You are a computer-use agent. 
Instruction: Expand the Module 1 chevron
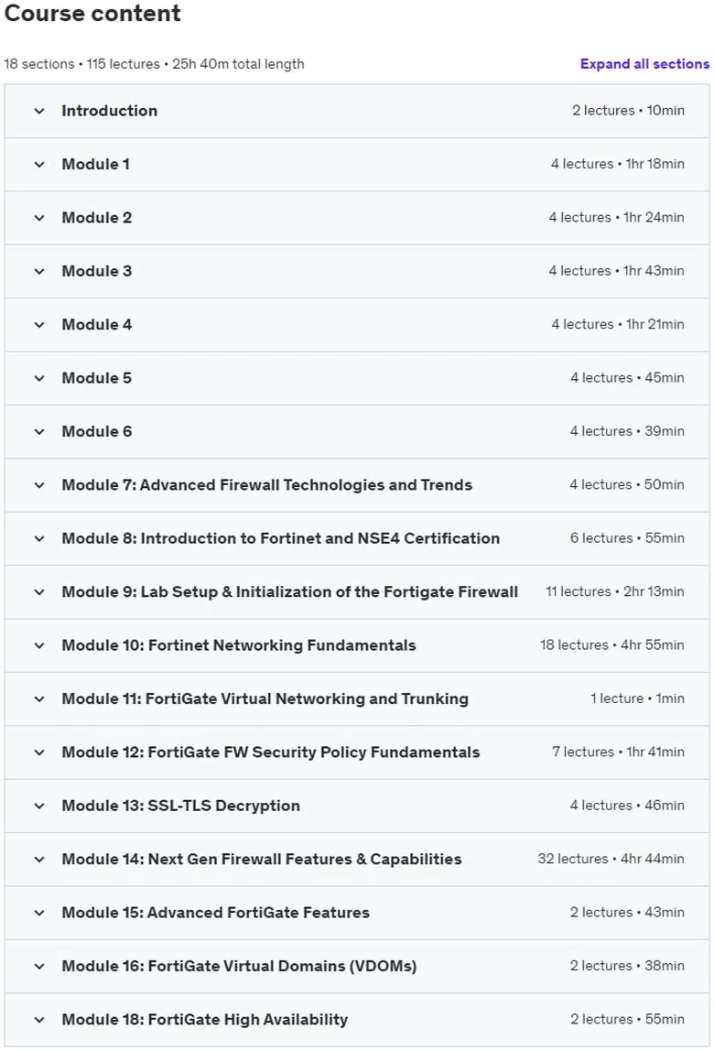(39, 165)
